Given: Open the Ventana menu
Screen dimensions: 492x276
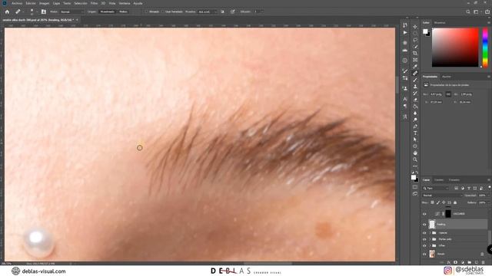Looking at the screenshot, I should coord(125,3).
